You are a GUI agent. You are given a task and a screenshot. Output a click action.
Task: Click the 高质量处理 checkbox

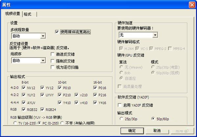pyautogui.click(x=120, y=86)
